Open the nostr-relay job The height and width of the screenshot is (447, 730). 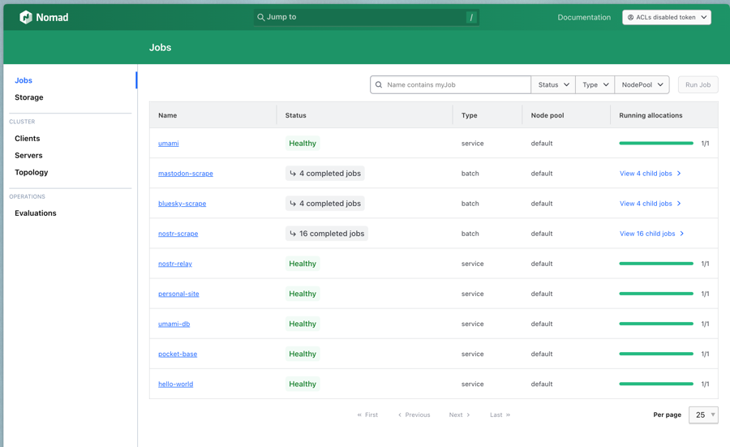coord(175,264)
